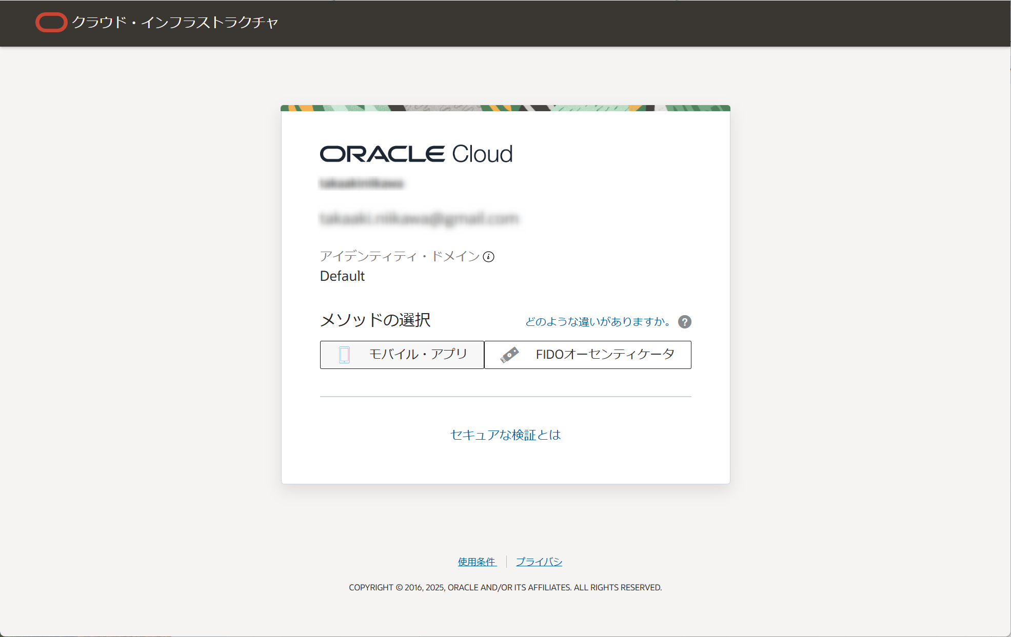Screen dimensions: 1011x637
Task: Open the どのような違いがありますか link
Action: click(598, 322)
